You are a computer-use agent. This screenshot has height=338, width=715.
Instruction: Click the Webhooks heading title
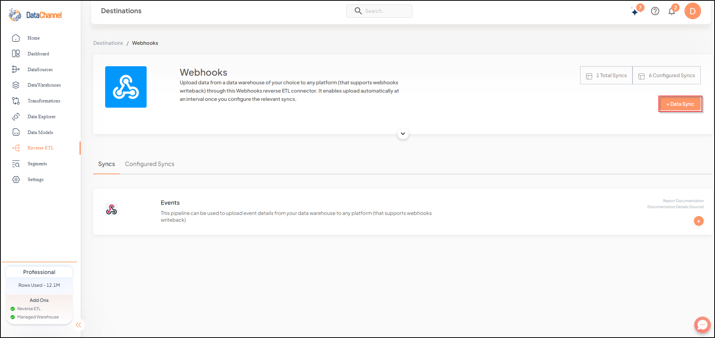pos(204,72)
